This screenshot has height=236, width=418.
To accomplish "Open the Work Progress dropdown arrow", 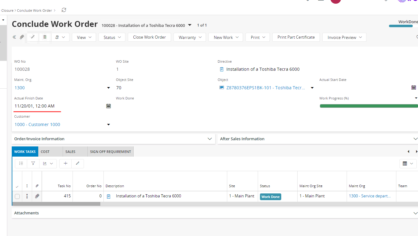I will click(x=416, y=98).
